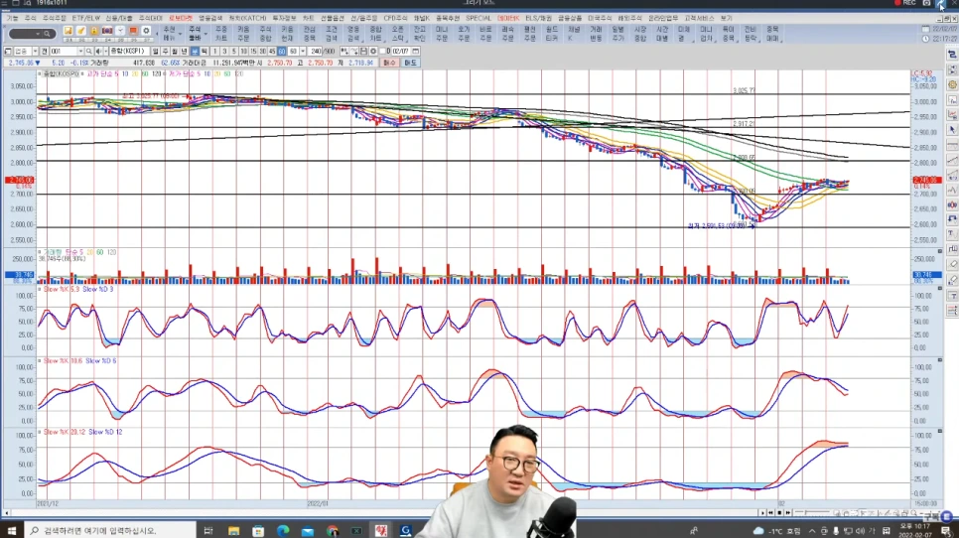
Task: Switch to the 30-minute interval button
Action: [x=262, y=52]
